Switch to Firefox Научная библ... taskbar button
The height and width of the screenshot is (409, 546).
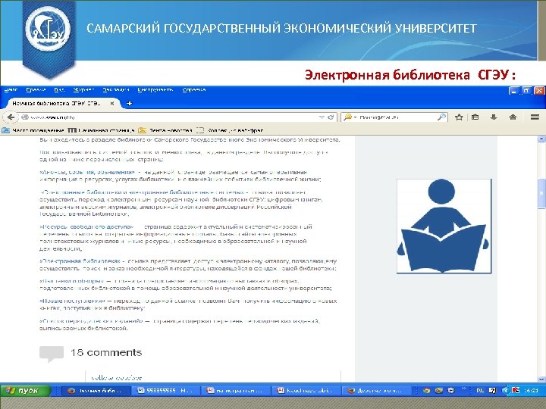point(96,391)
